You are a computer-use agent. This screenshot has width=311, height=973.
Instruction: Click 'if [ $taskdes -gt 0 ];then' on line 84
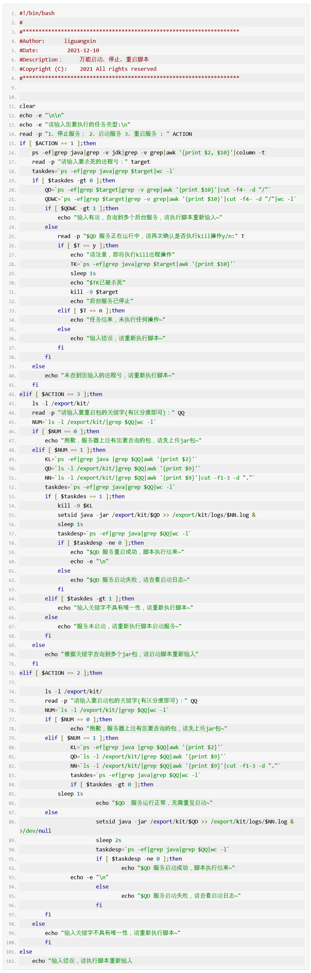pyautogui.click(x=112, y=785)
